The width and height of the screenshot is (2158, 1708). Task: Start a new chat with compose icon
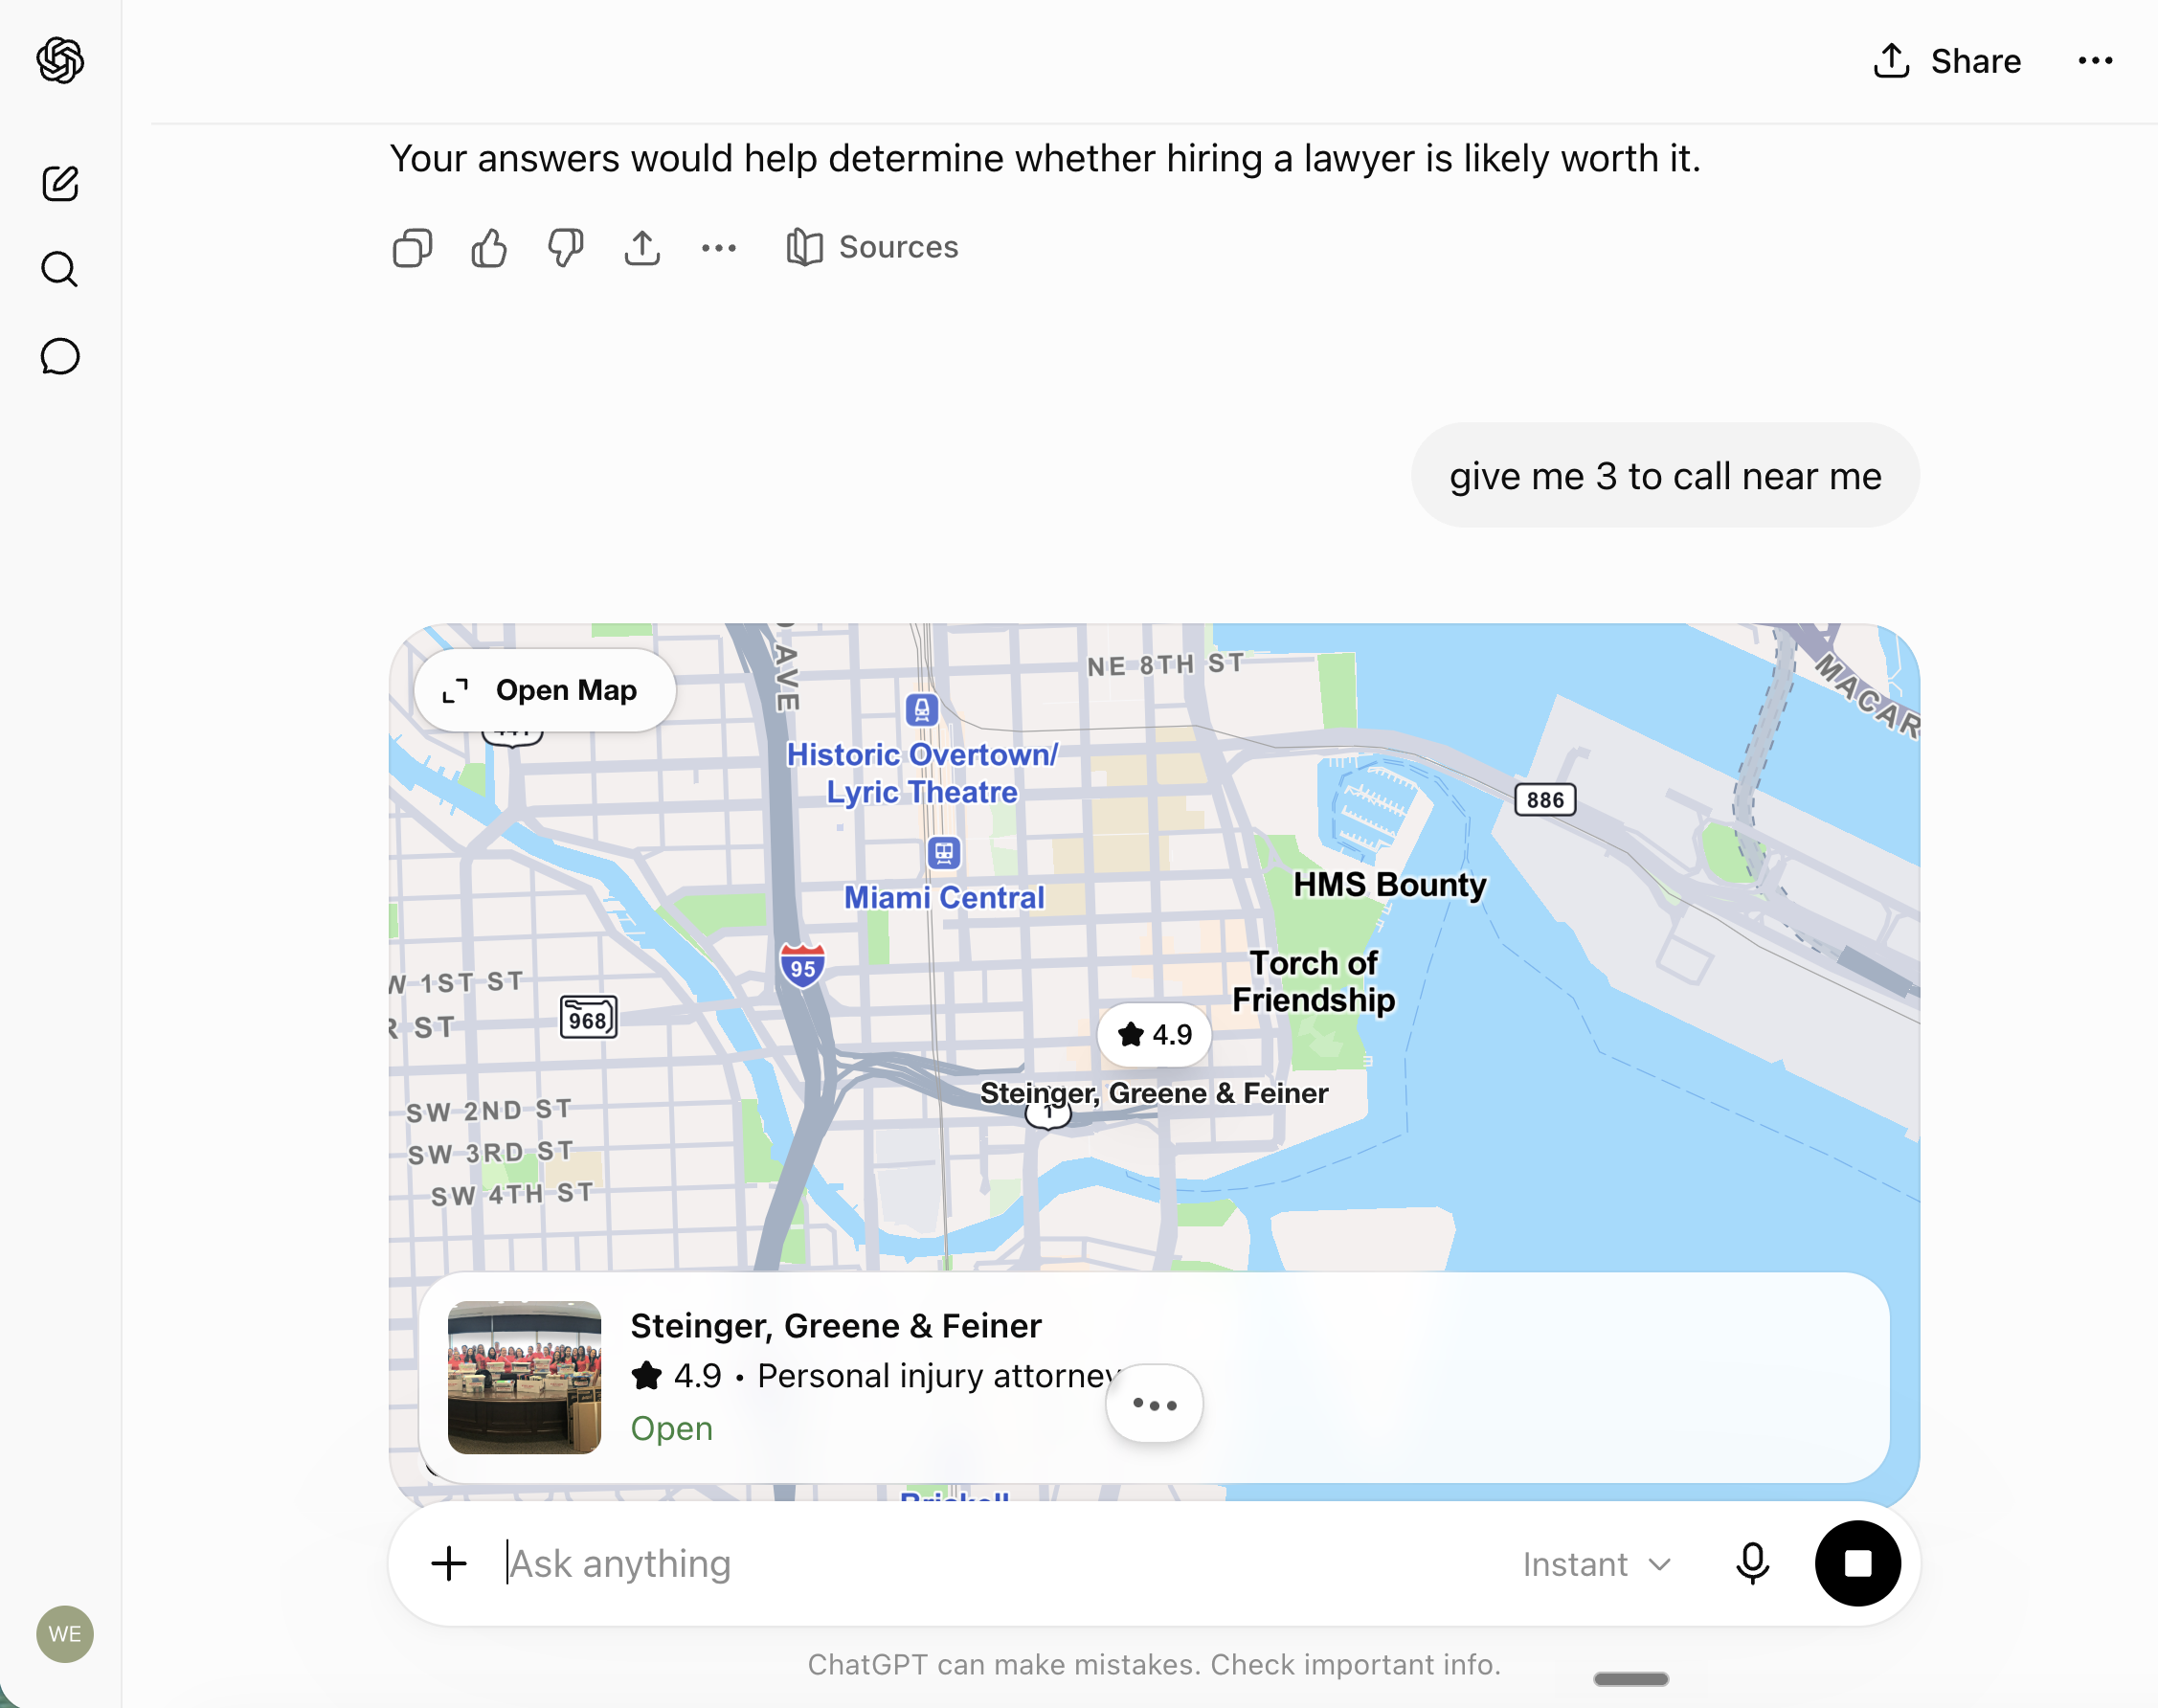60,183
